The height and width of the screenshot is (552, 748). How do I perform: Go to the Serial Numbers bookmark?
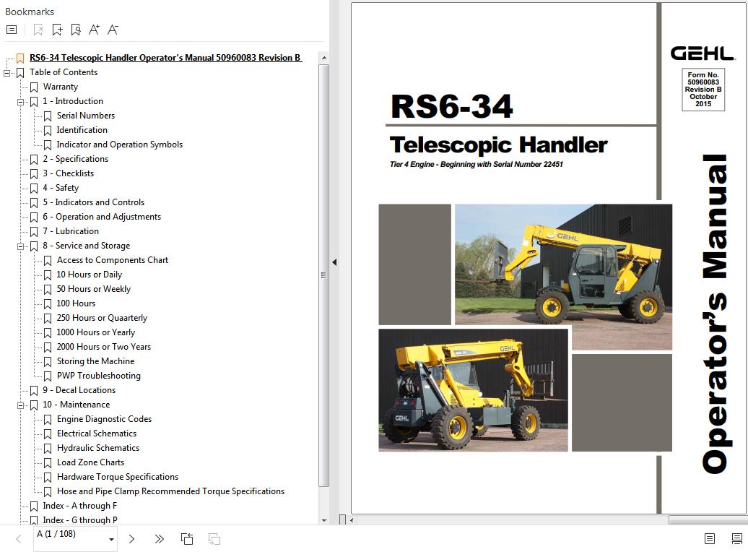[x=86, y=116]
